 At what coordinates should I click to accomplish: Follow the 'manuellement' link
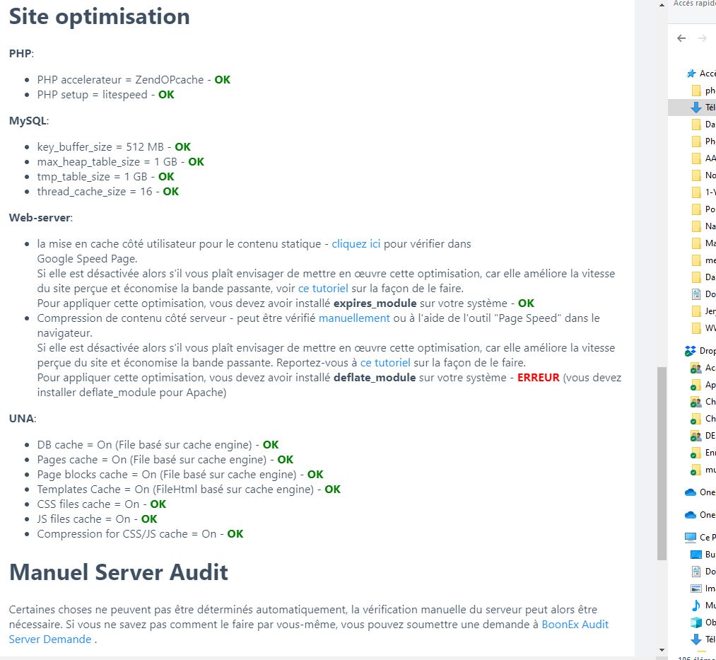(x=354, y=318)
